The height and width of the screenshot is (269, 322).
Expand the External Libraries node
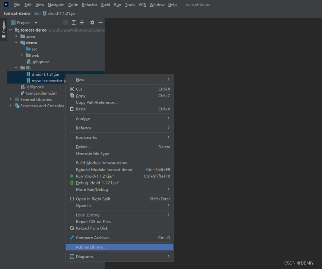click(x=11, y=99)
